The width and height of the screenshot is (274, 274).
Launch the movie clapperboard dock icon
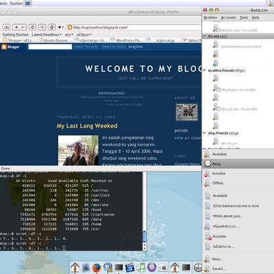point(129,267)
